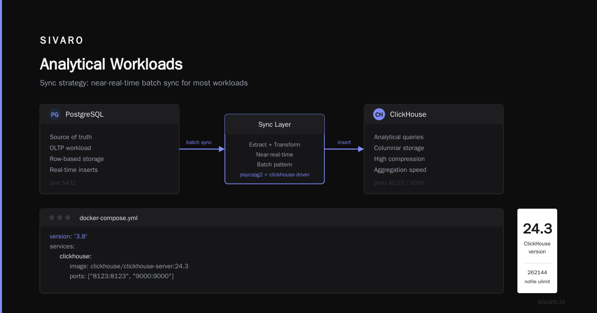The height and width of the screenshot is (313, 597).
Task: Click the Columnar storage line
Action: (x=399, y=148)
